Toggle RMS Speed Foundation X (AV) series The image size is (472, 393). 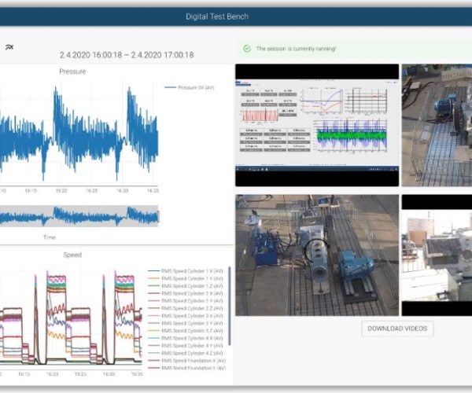[187, 361]
